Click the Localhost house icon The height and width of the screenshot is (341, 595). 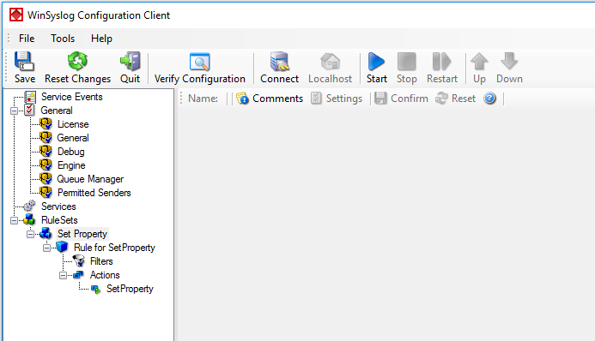[331, 62]
